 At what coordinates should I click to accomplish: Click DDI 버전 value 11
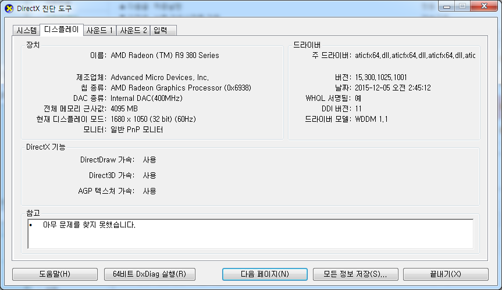click(x=358, y=108)
